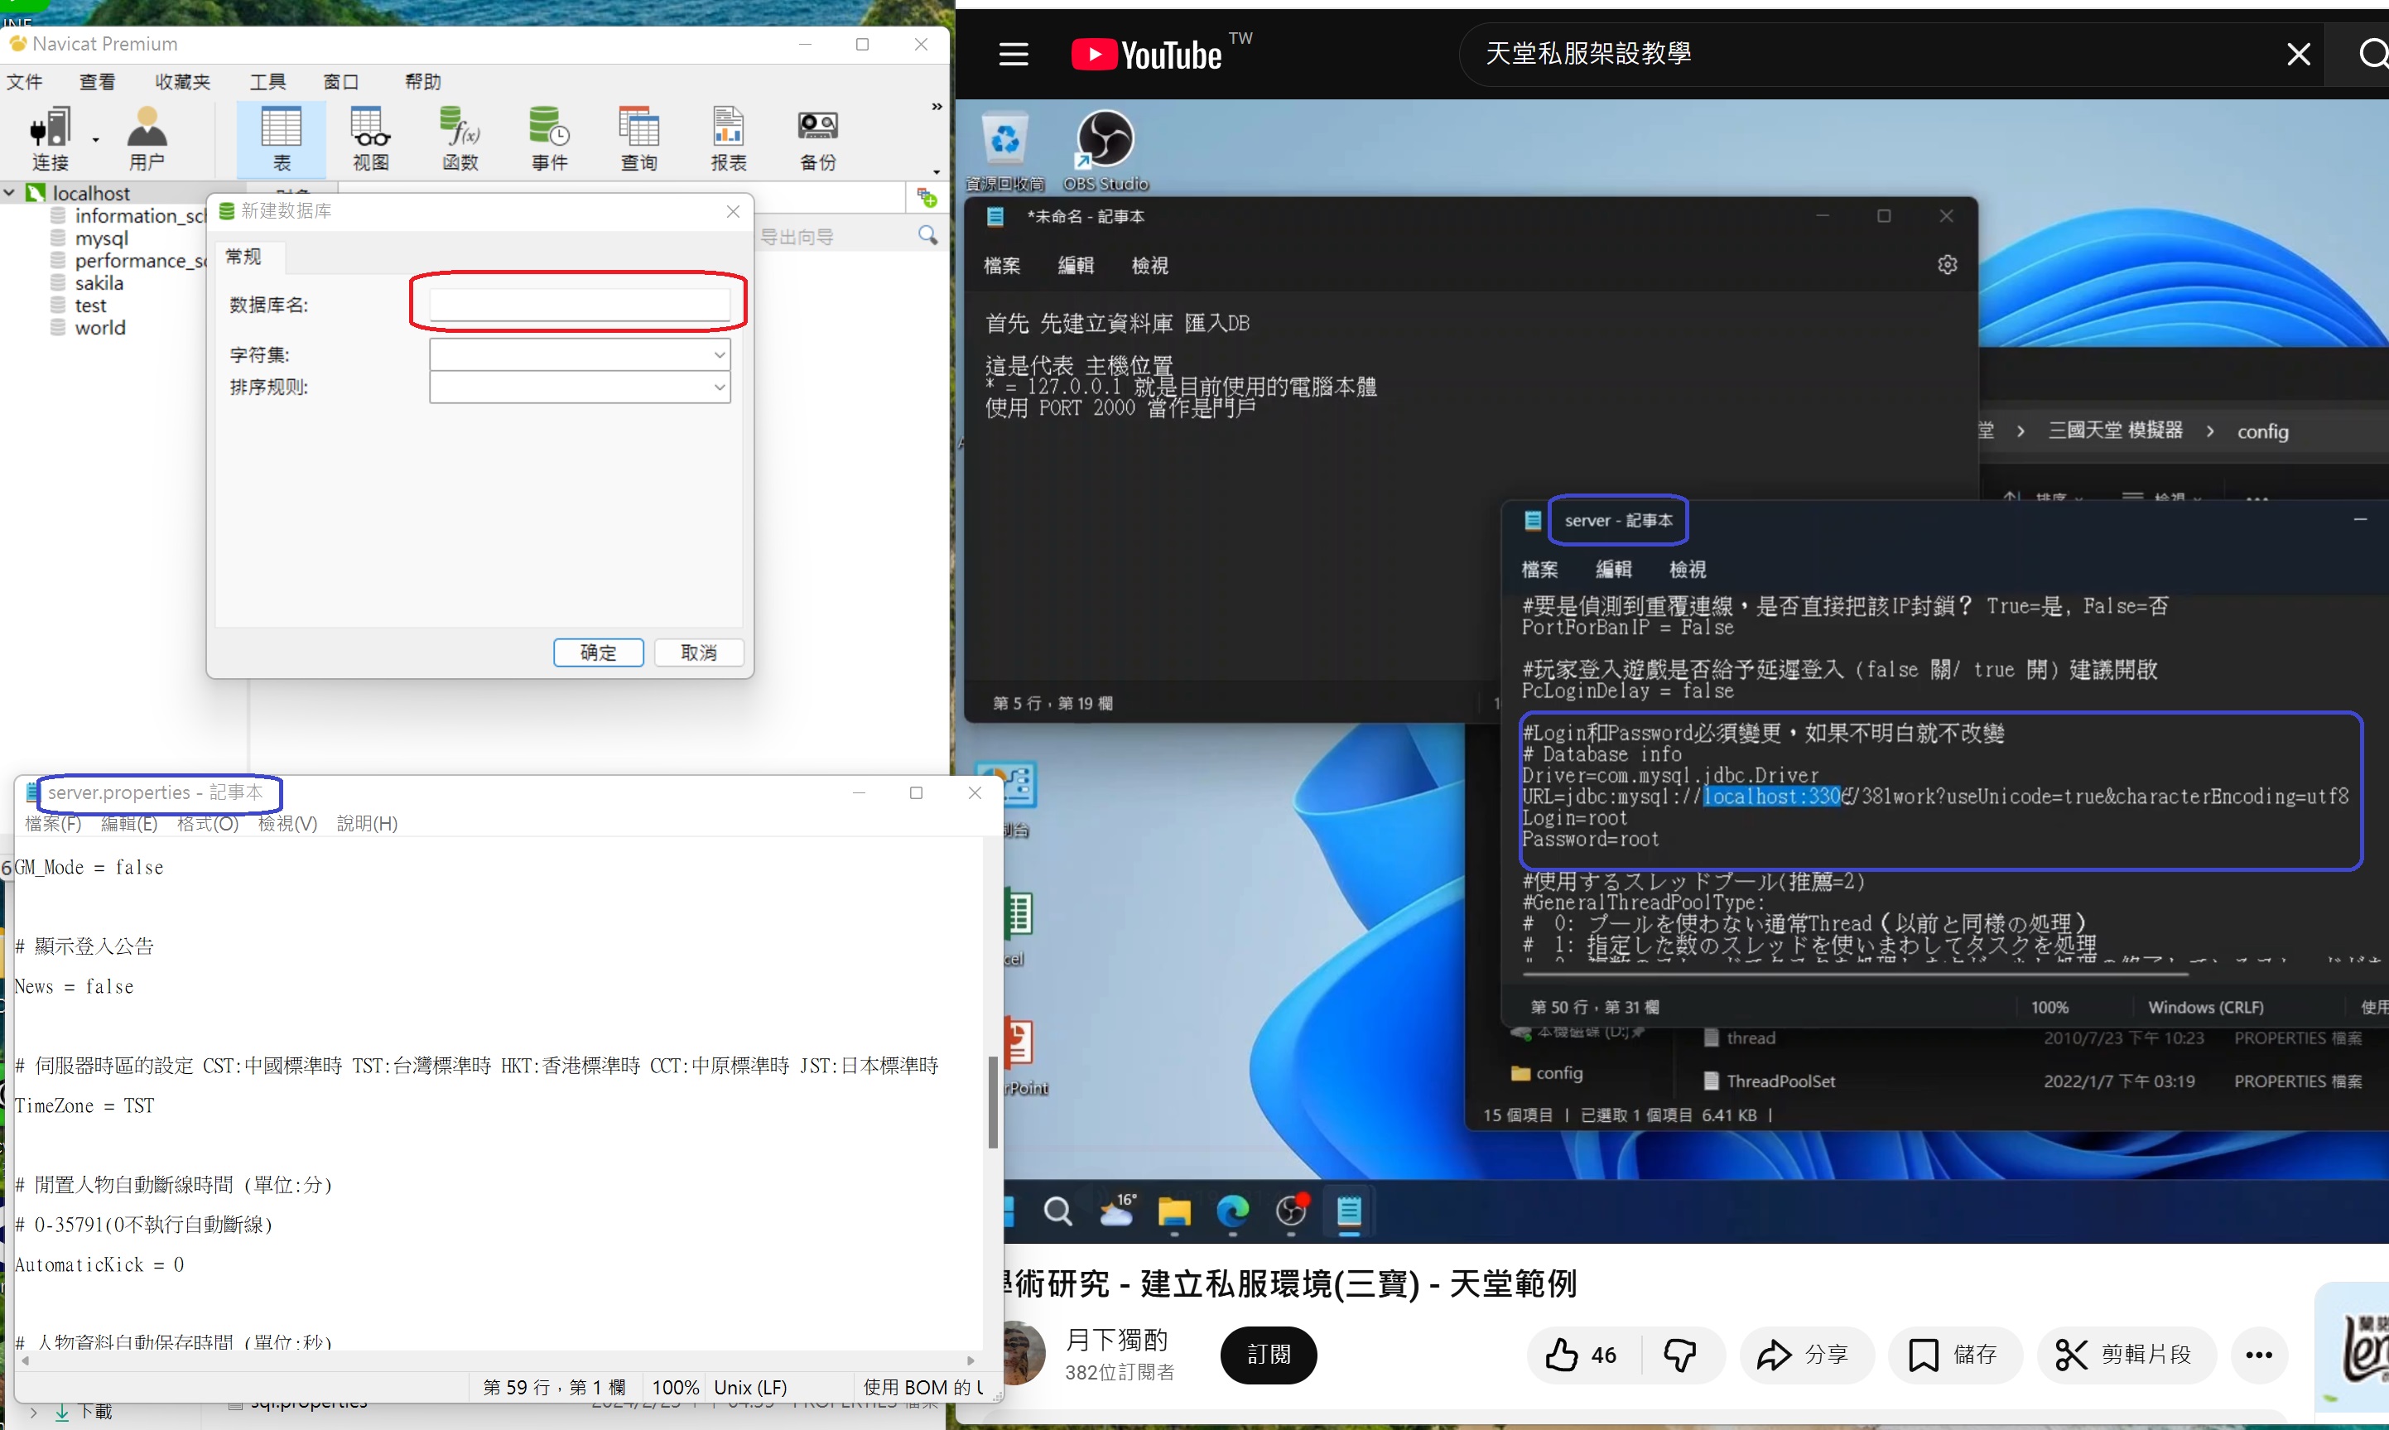Dislike the video with thumbs down

point(1679,1355)
